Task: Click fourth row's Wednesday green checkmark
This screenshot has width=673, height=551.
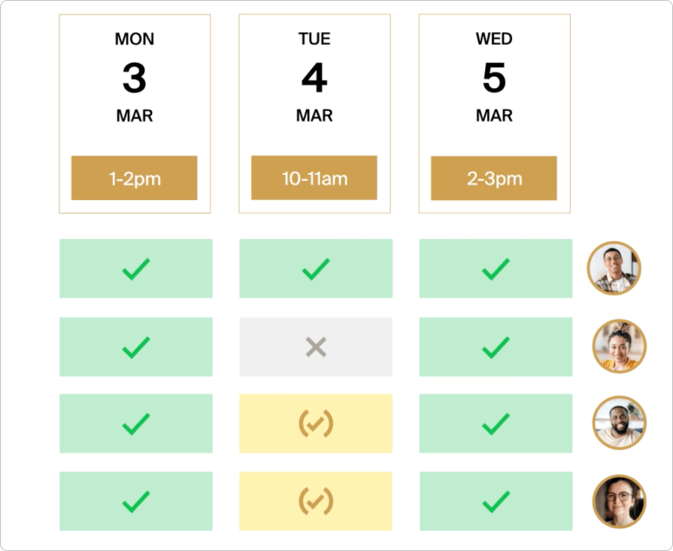Action: [496, 501]
